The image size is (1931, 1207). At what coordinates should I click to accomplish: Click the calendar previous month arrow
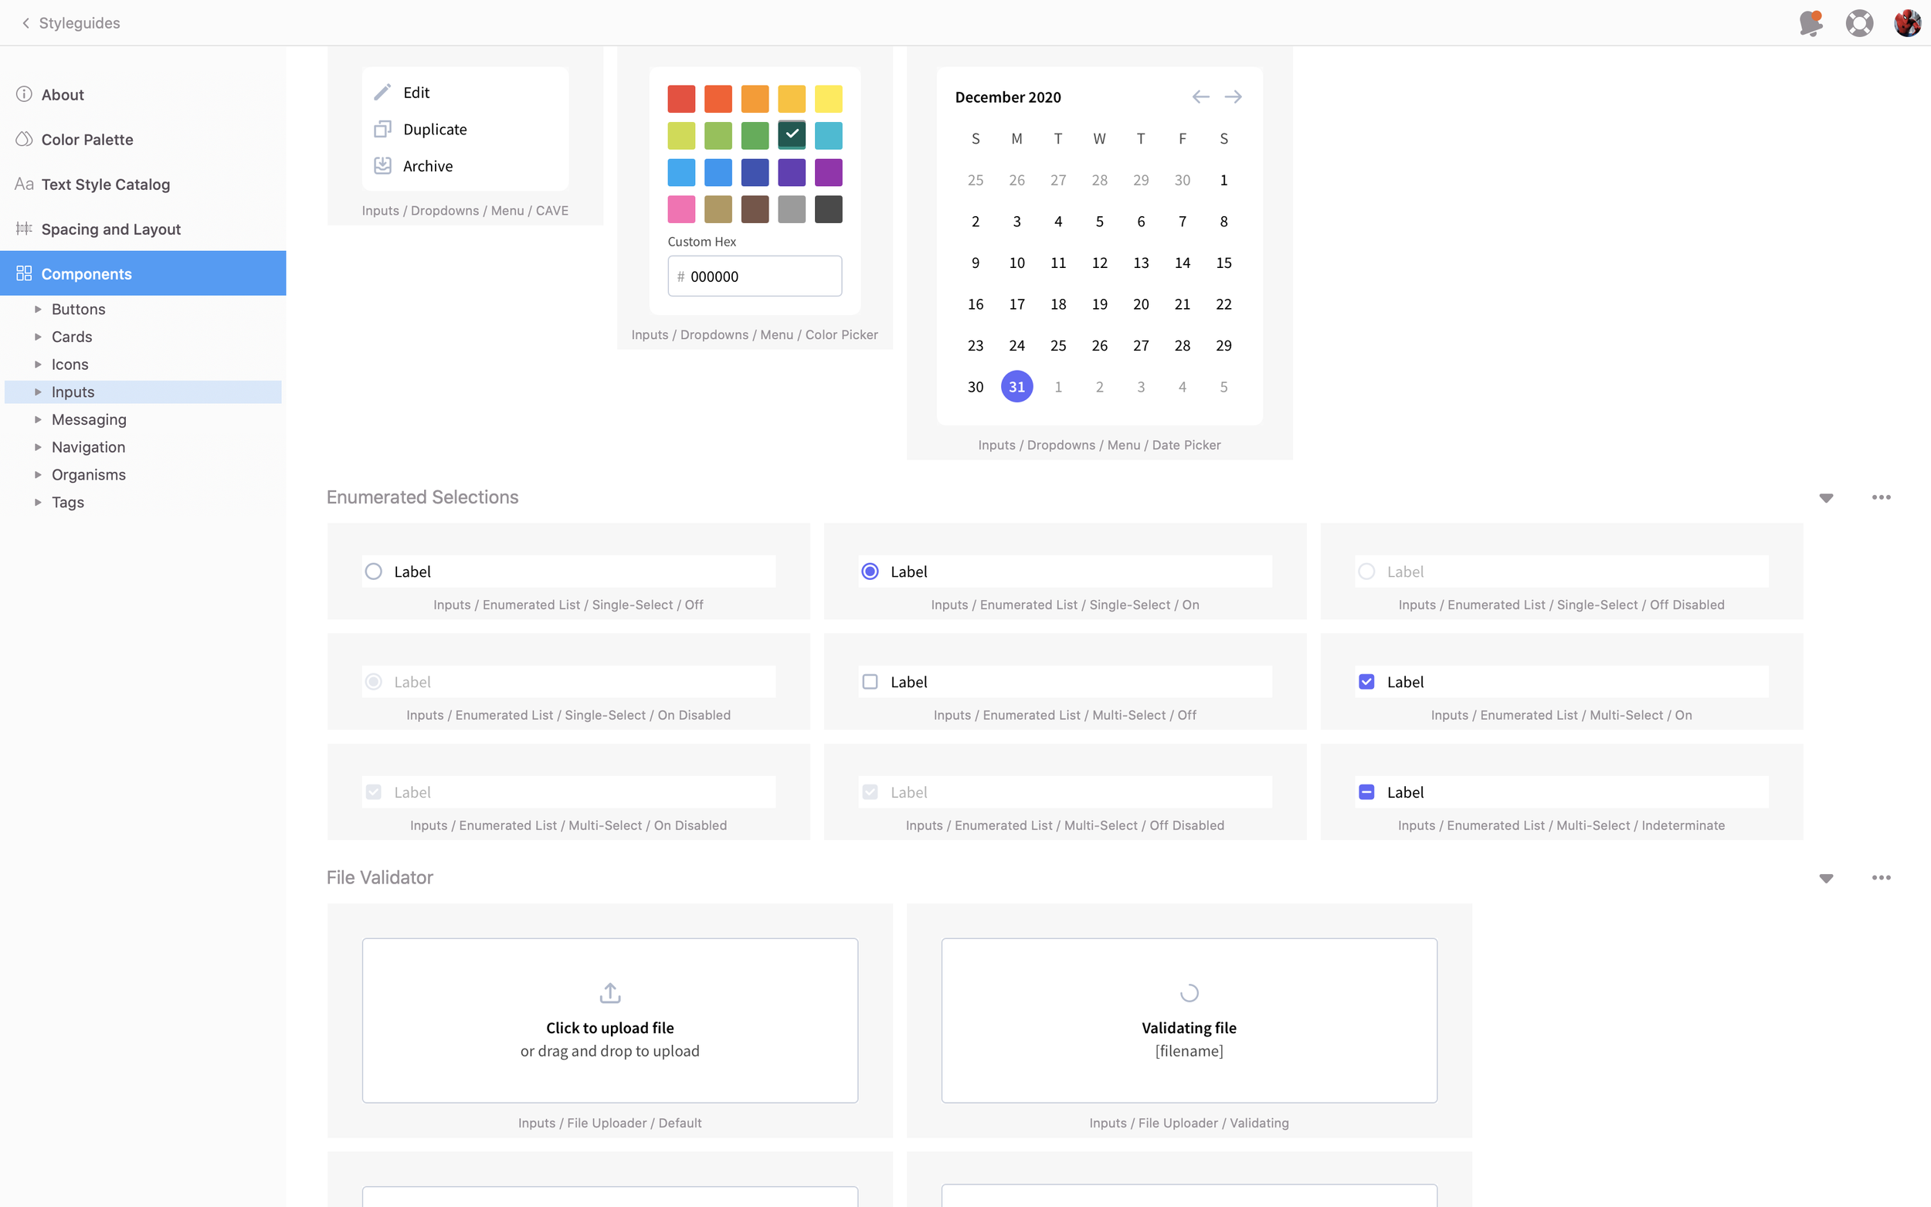tap(1200, 97)
